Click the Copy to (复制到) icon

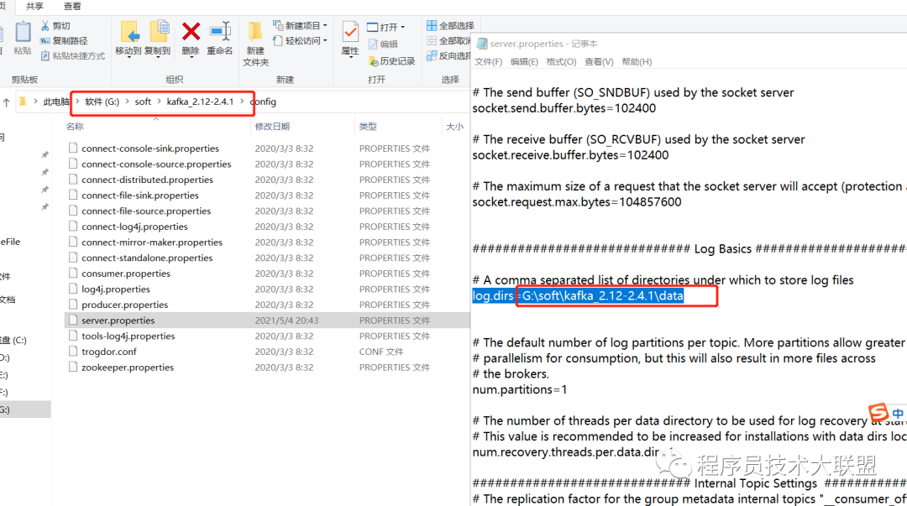click(159, 31)
